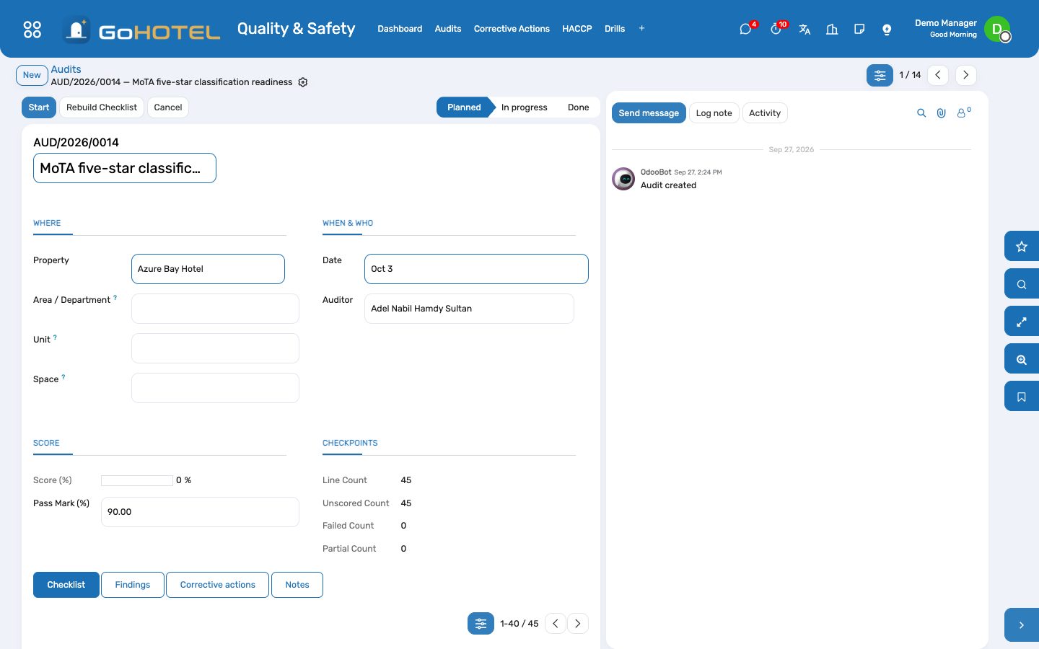Click the Log note button
Viewport: 1039px width, 649px height.
tap(714, 113)
